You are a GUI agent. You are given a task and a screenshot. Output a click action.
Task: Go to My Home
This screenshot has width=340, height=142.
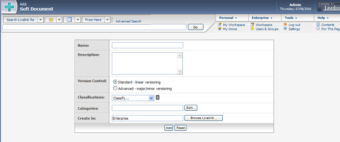click(230, 29)
